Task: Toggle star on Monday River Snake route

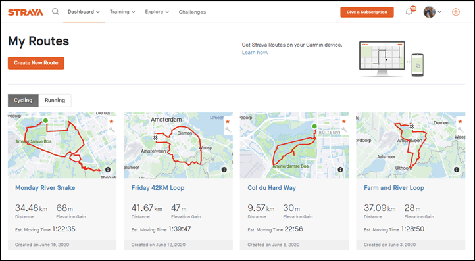Action: tap(111, 122)
